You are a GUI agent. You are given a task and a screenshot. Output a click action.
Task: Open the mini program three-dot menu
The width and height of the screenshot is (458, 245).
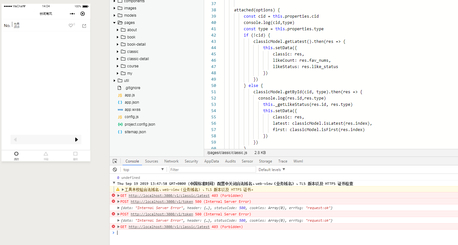(72, 14)
